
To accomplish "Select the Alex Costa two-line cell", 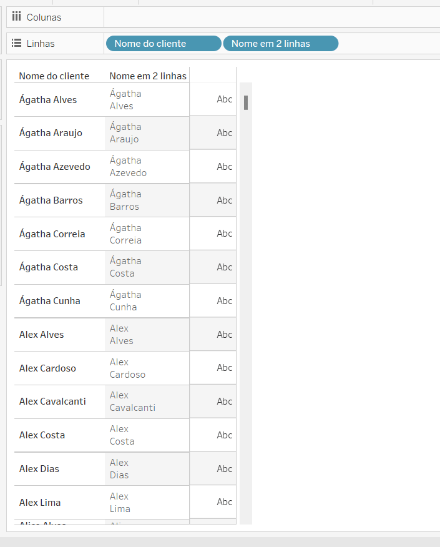I will pyautogui.click(x=147, y=435).
